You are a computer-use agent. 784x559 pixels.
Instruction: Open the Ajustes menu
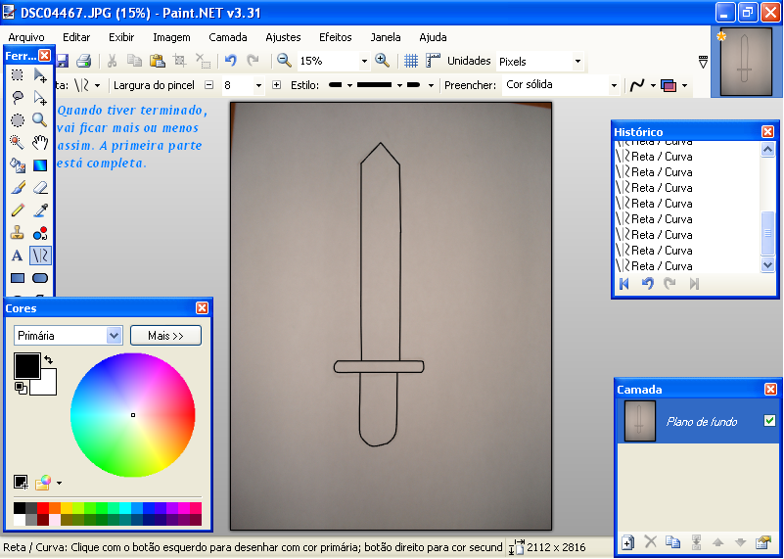click(x=283, y=37)
